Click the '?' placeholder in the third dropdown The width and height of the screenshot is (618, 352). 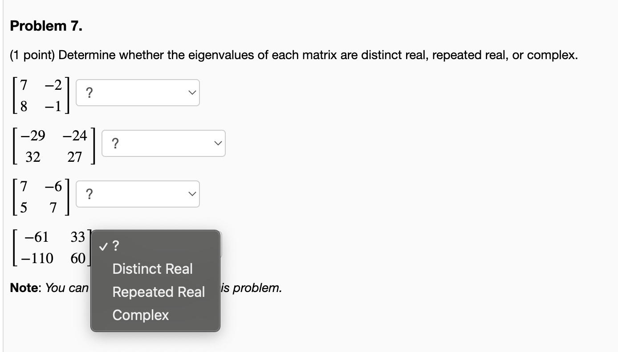(x=89, y=194)
